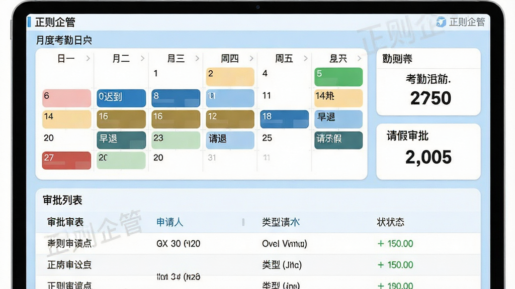Viewport: 515px width, 289px height.
Task: Open the teal 早退 entry under 月二
Action: pos(121,140)
